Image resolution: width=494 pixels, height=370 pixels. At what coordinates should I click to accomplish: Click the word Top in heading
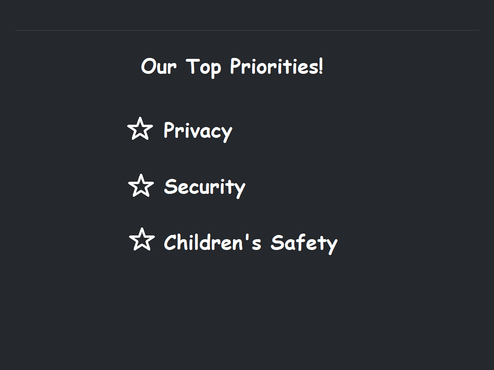click(x=203, y=68)
